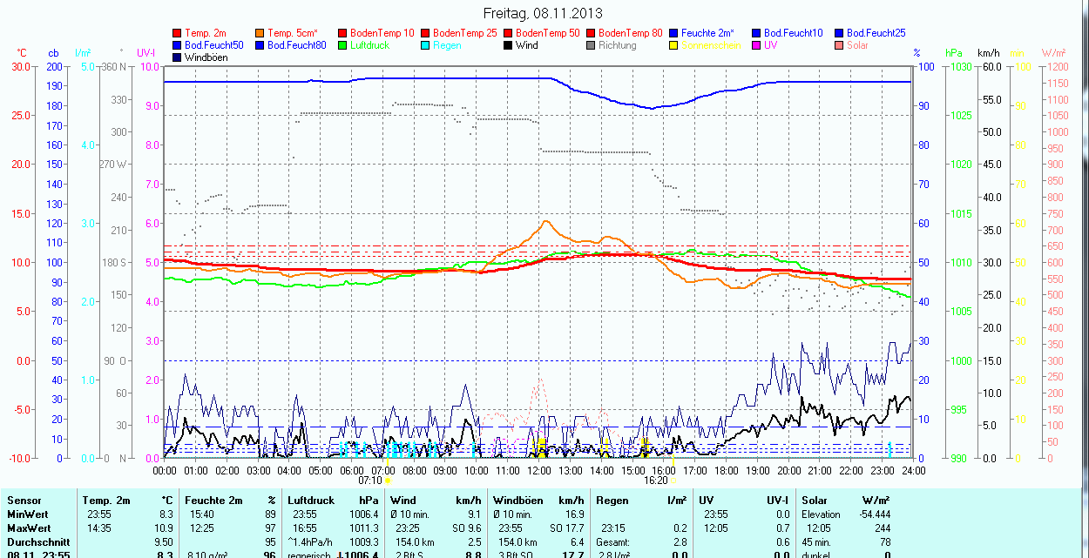Click the gray Richtung legend square

coord(592,45)
